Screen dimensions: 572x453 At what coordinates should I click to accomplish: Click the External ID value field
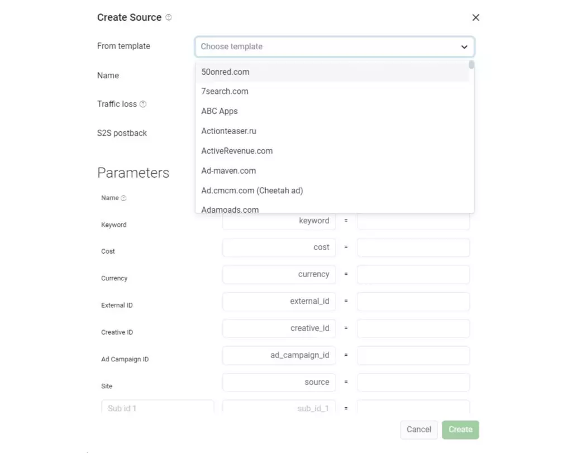point(413,302)
